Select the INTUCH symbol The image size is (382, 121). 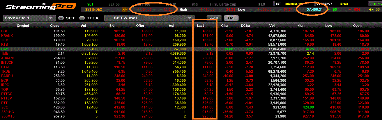(x=7, y=62)
